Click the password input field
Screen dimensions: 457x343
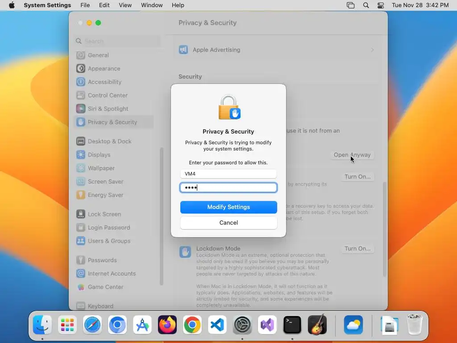click(x=228, y=188)
